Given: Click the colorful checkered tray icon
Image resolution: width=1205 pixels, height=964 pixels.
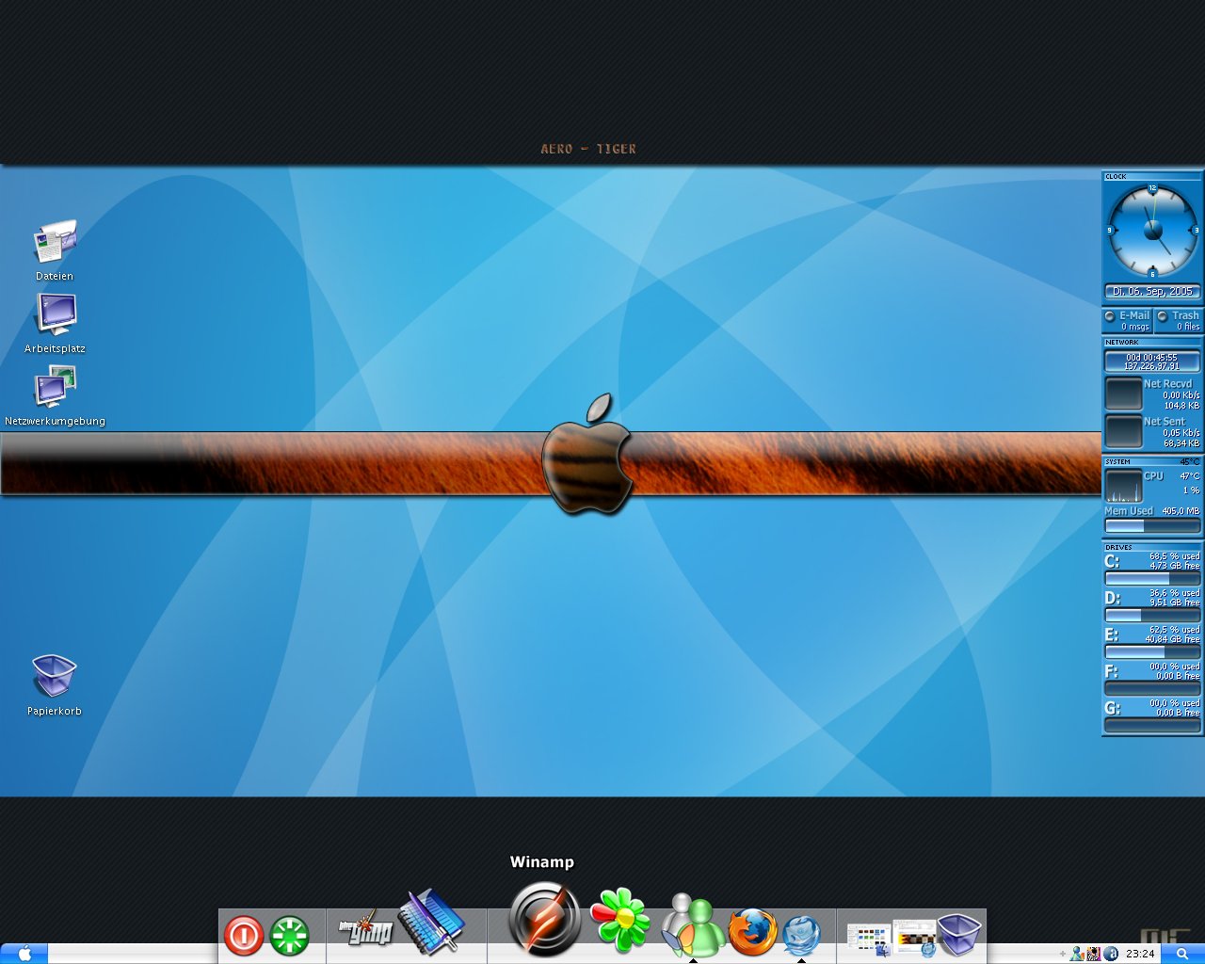Looking at the screenshot, I should 1093,954.
